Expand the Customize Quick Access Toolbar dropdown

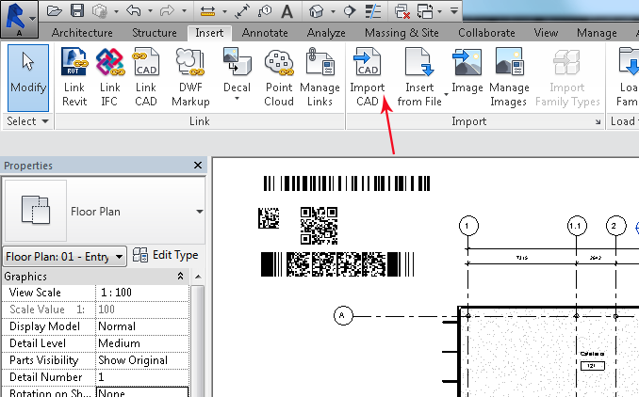pyautogui.click(x=454, y=11)
